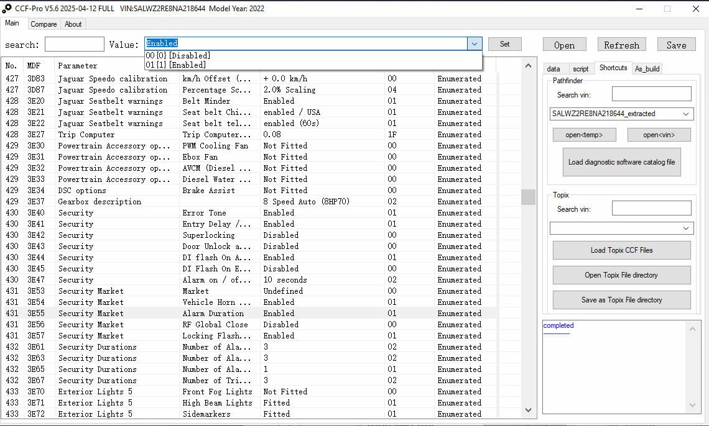Select the PWM Cooling Fan row
The image size is (709, 426).
click(x=249, y=146)
